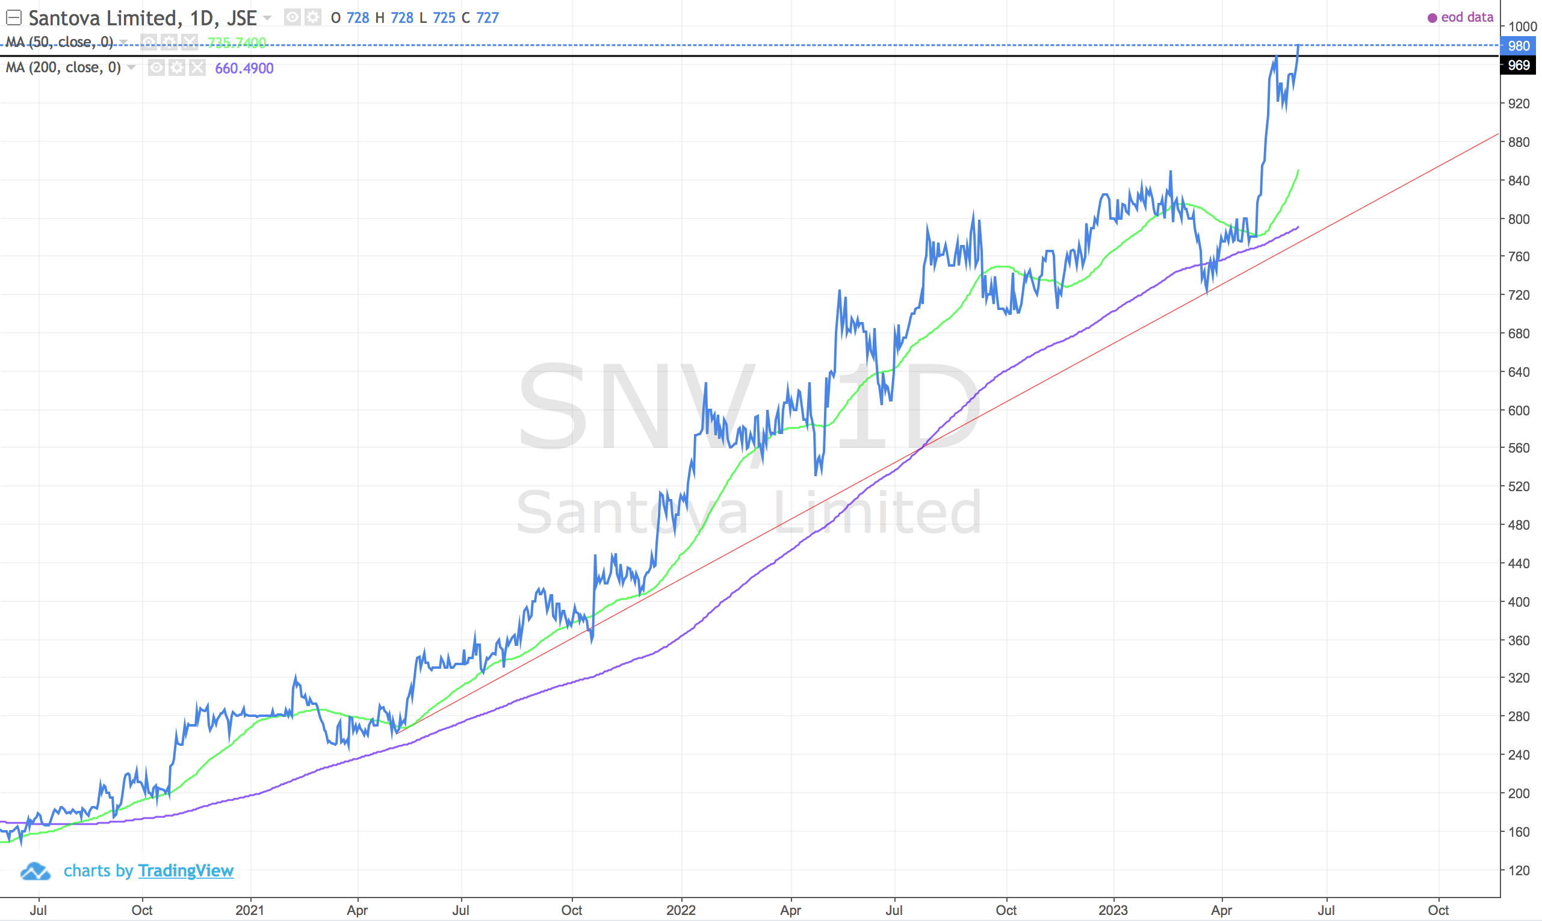The width and height of the screenshot is (1542, 921).
Task: Click the 2022 label on time axis
Action: click(x=681, y=910)
